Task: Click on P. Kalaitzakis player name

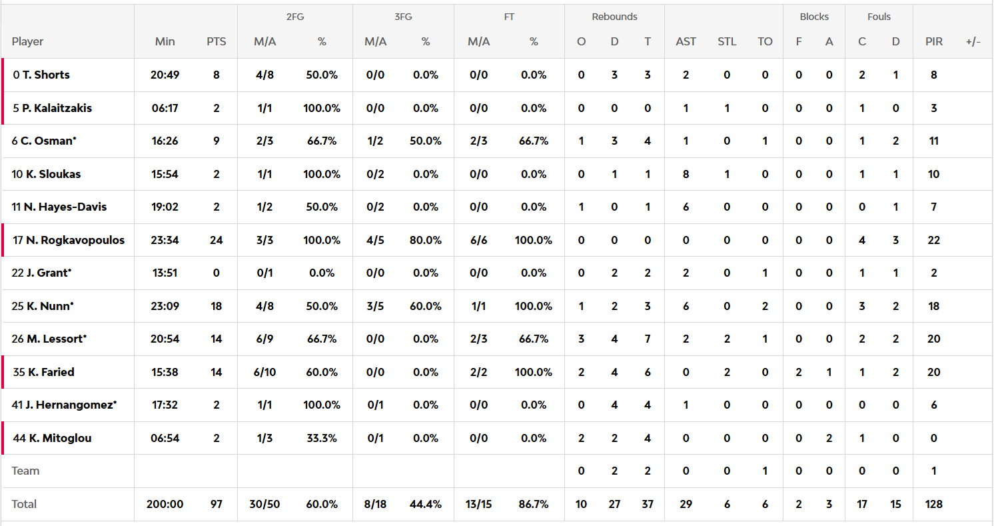Action: click(x=57, y=108)
